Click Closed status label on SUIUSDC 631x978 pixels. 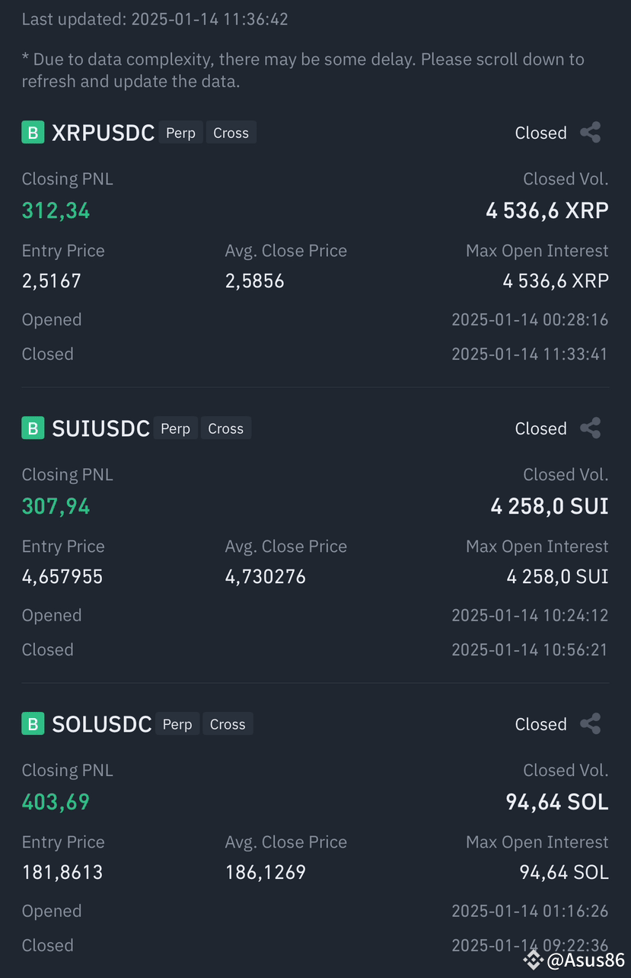541,428
